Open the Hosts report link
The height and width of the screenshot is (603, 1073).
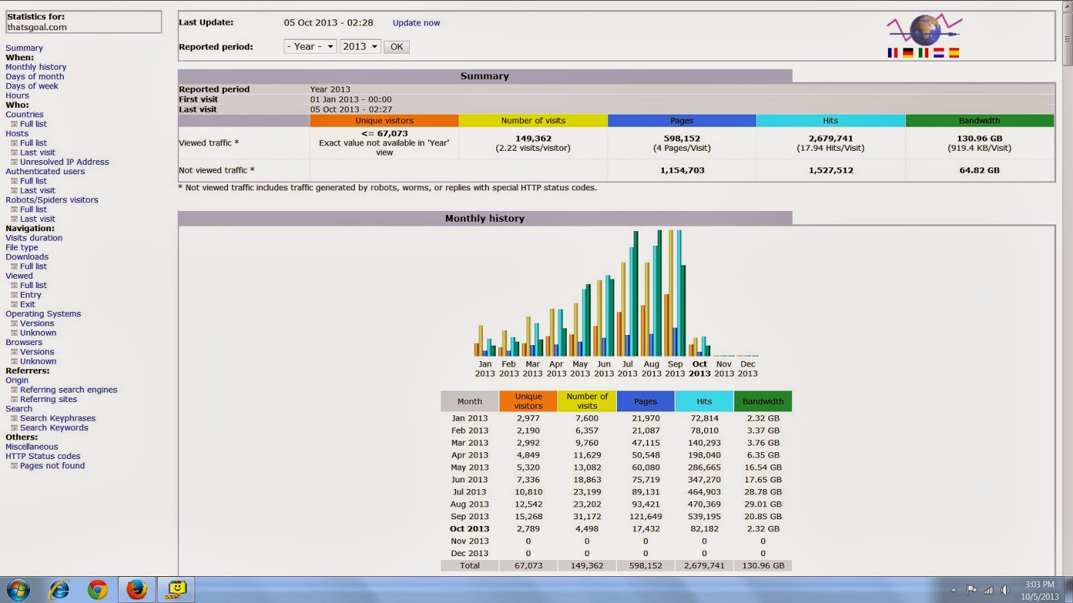click(17, 133)
